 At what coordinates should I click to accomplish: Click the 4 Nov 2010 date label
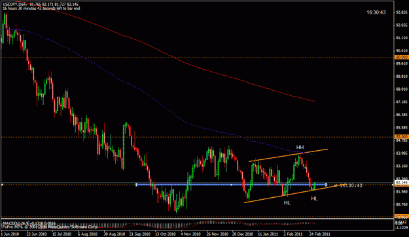pos(190,234)
